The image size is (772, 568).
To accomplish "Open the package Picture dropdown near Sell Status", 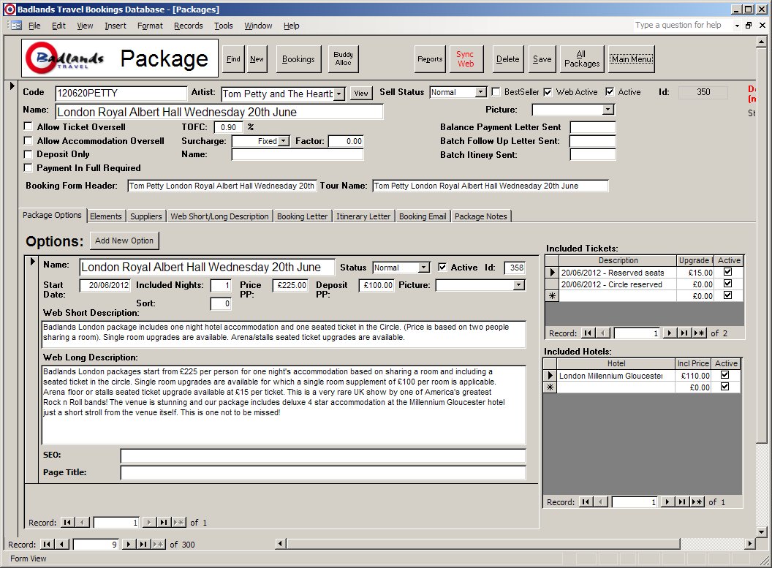I will tap(608, 109).
